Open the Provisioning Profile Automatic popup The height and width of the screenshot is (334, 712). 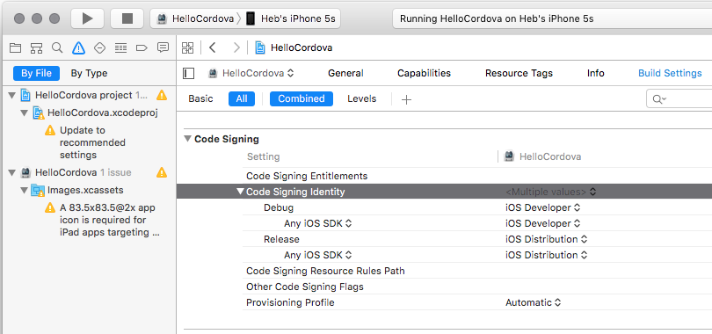pyautogui.click(x=533, y=302)
